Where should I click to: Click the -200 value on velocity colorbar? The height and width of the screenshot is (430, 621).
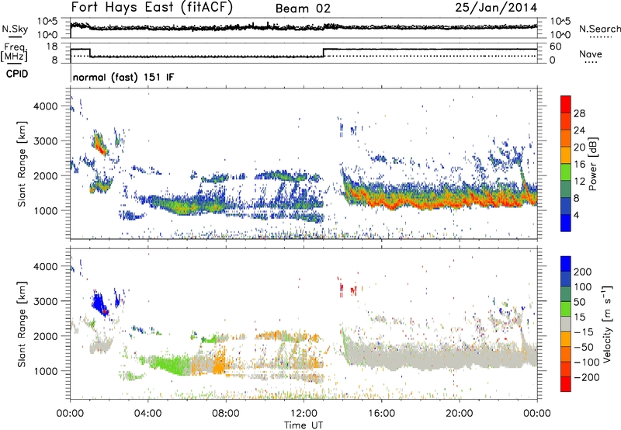tap(587, 378)
